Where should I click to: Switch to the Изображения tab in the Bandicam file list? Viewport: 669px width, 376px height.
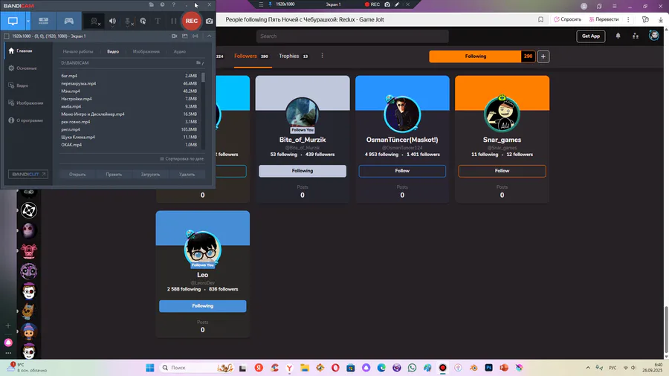[x=146, y=51]
